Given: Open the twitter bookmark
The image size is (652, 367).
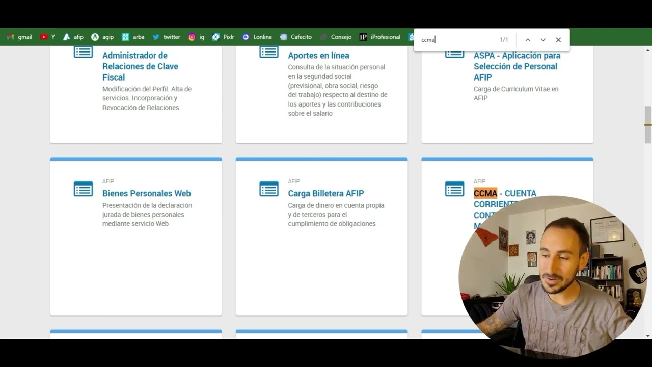Looking at the screenshot, I should pyautogui.click(x=166, y=37).
